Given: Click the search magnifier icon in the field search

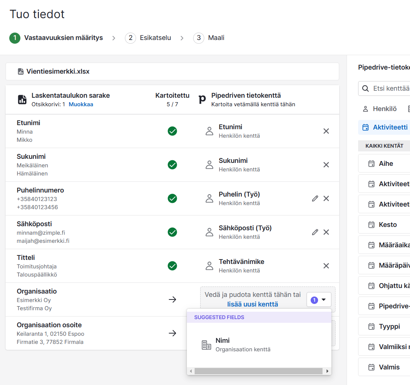Looking at the screenshot, I should 366,89.
